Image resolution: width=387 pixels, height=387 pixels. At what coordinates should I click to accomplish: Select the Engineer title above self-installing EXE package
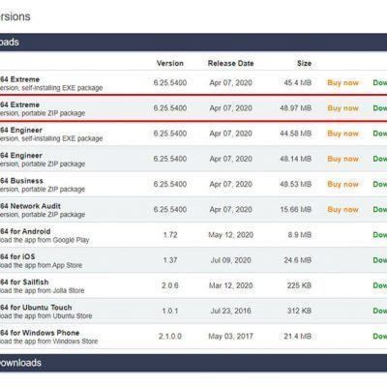tap(21, 130)
